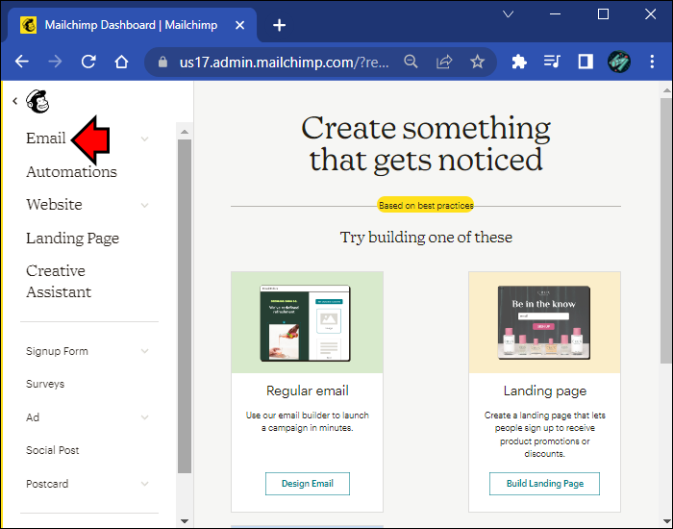The image size is (673, 529).
Task: Open the Extensions puzzle icon
Action: point(519,62)
